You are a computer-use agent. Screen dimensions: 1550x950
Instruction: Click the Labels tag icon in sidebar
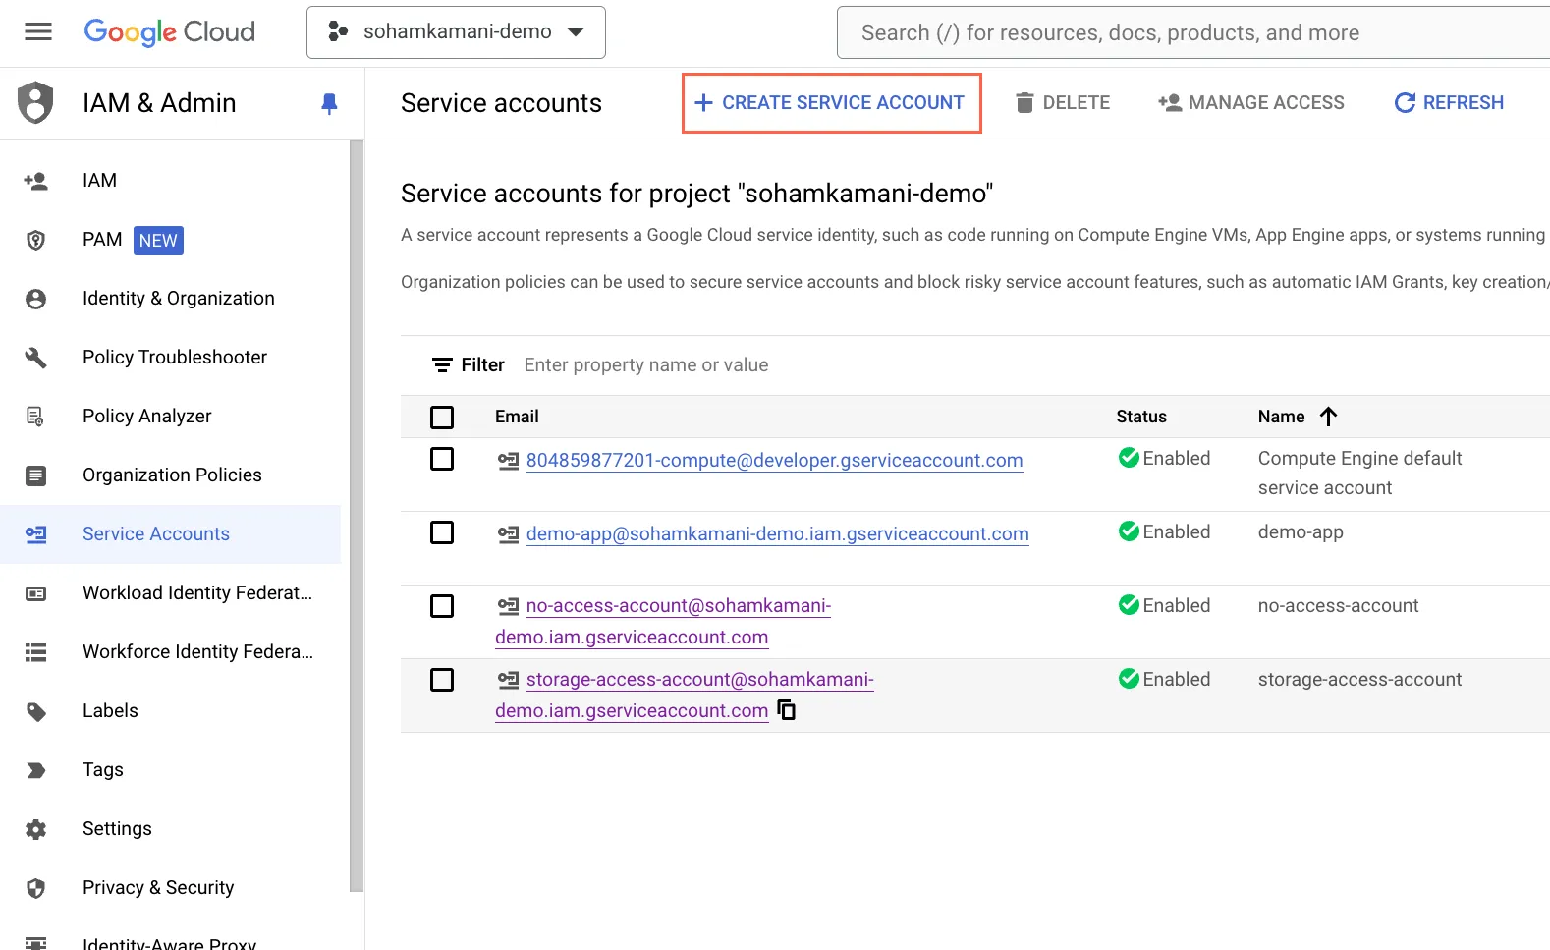36,711
